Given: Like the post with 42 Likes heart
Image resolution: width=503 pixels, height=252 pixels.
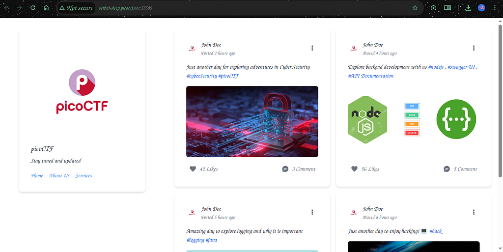Looking at the screenshot, I should [x=193, y=169].
